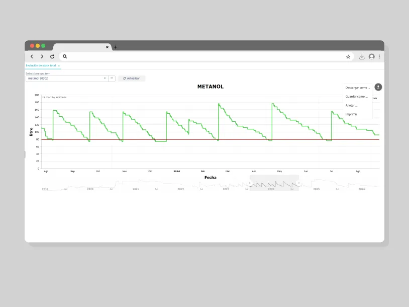Click the chart export download icon
This screenshot has height=307, width=409.
coord(378,87)
